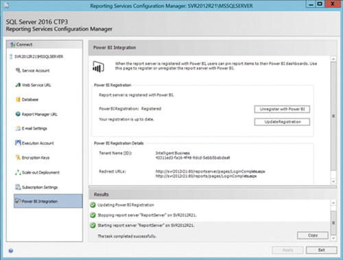Open the Encryption Keys page
This screenshot has width=343, height=260.
pos(36,158)
